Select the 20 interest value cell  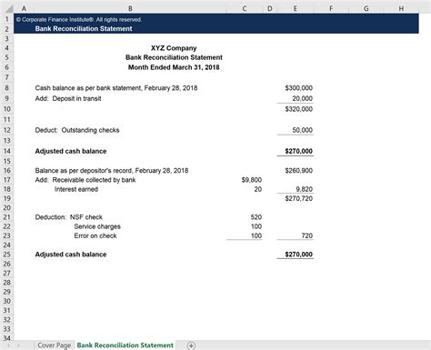[x=258, y=189]
